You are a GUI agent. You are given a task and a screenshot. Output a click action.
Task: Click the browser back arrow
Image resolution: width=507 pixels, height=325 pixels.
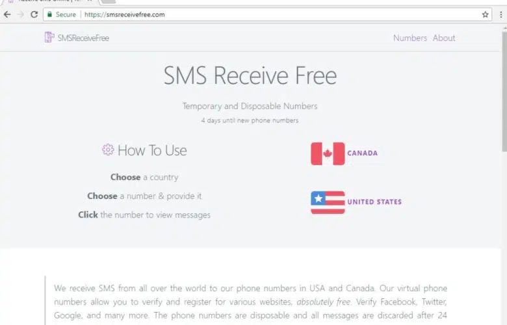point(7,14)
